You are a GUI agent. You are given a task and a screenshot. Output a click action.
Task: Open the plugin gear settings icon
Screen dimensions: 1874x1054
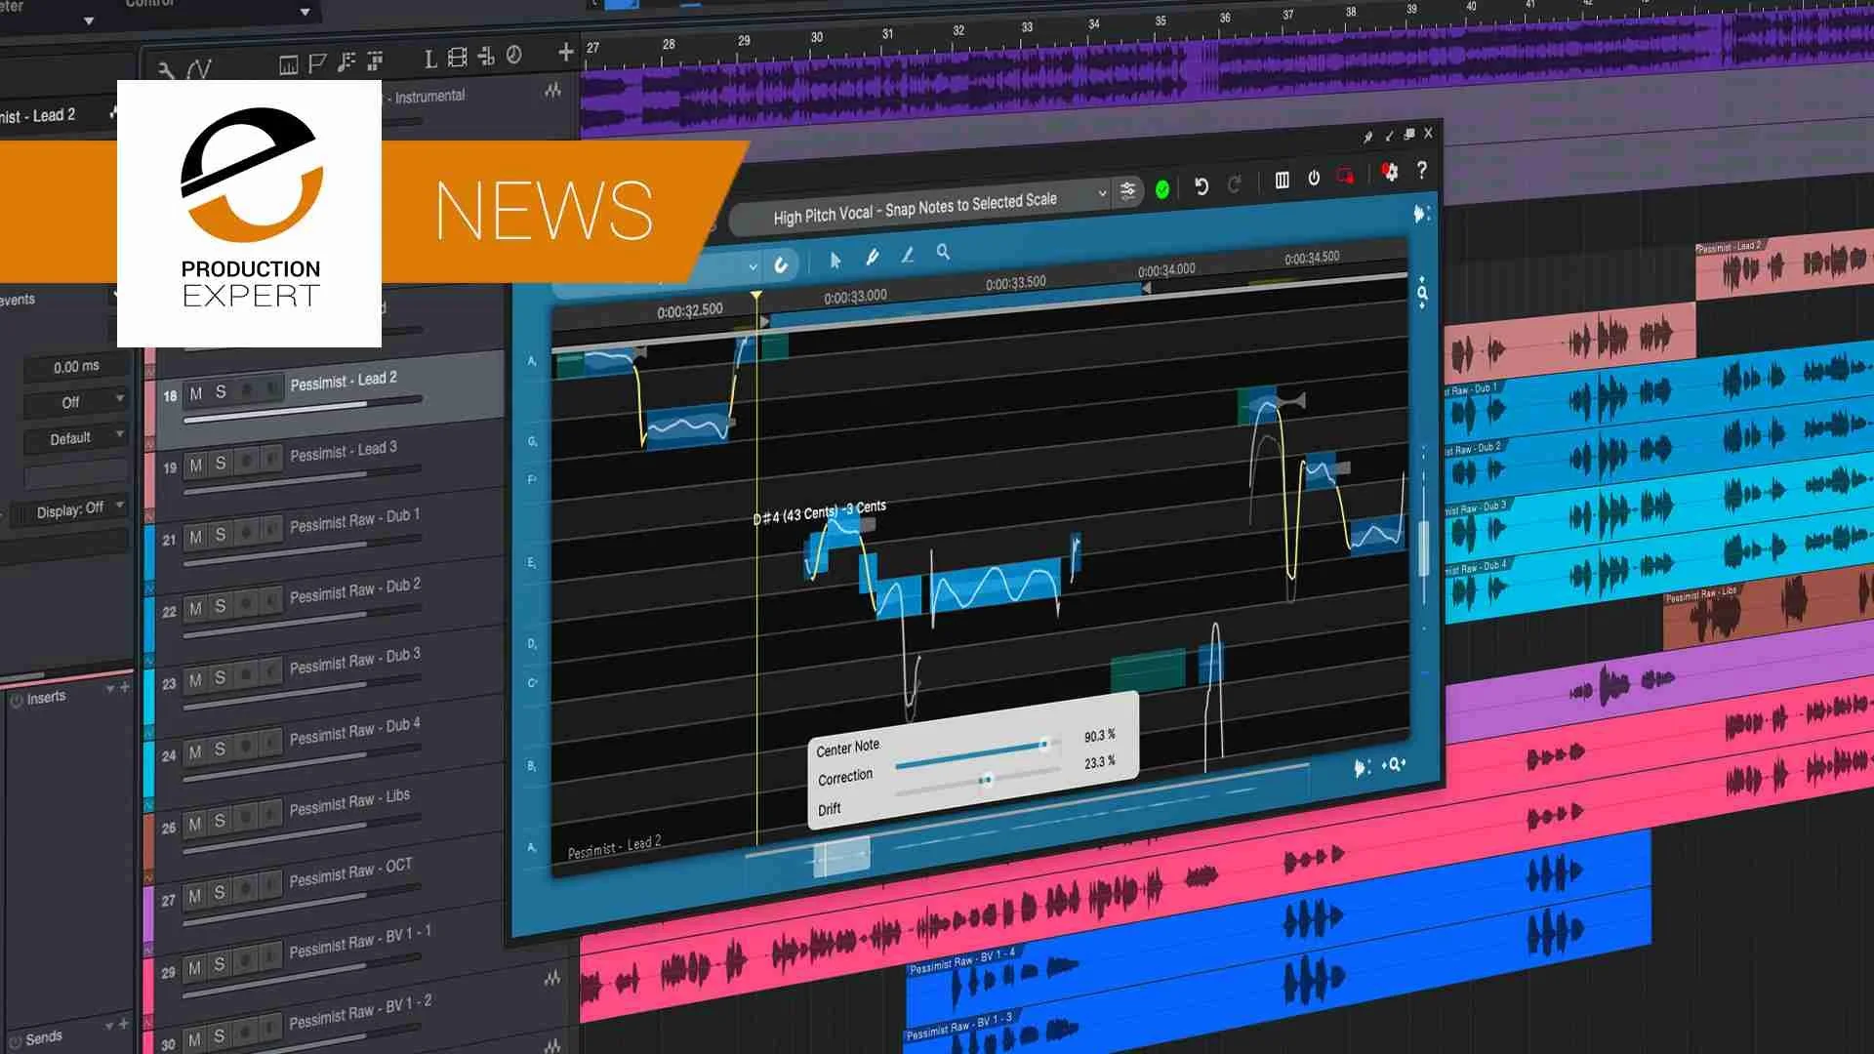1390,173
